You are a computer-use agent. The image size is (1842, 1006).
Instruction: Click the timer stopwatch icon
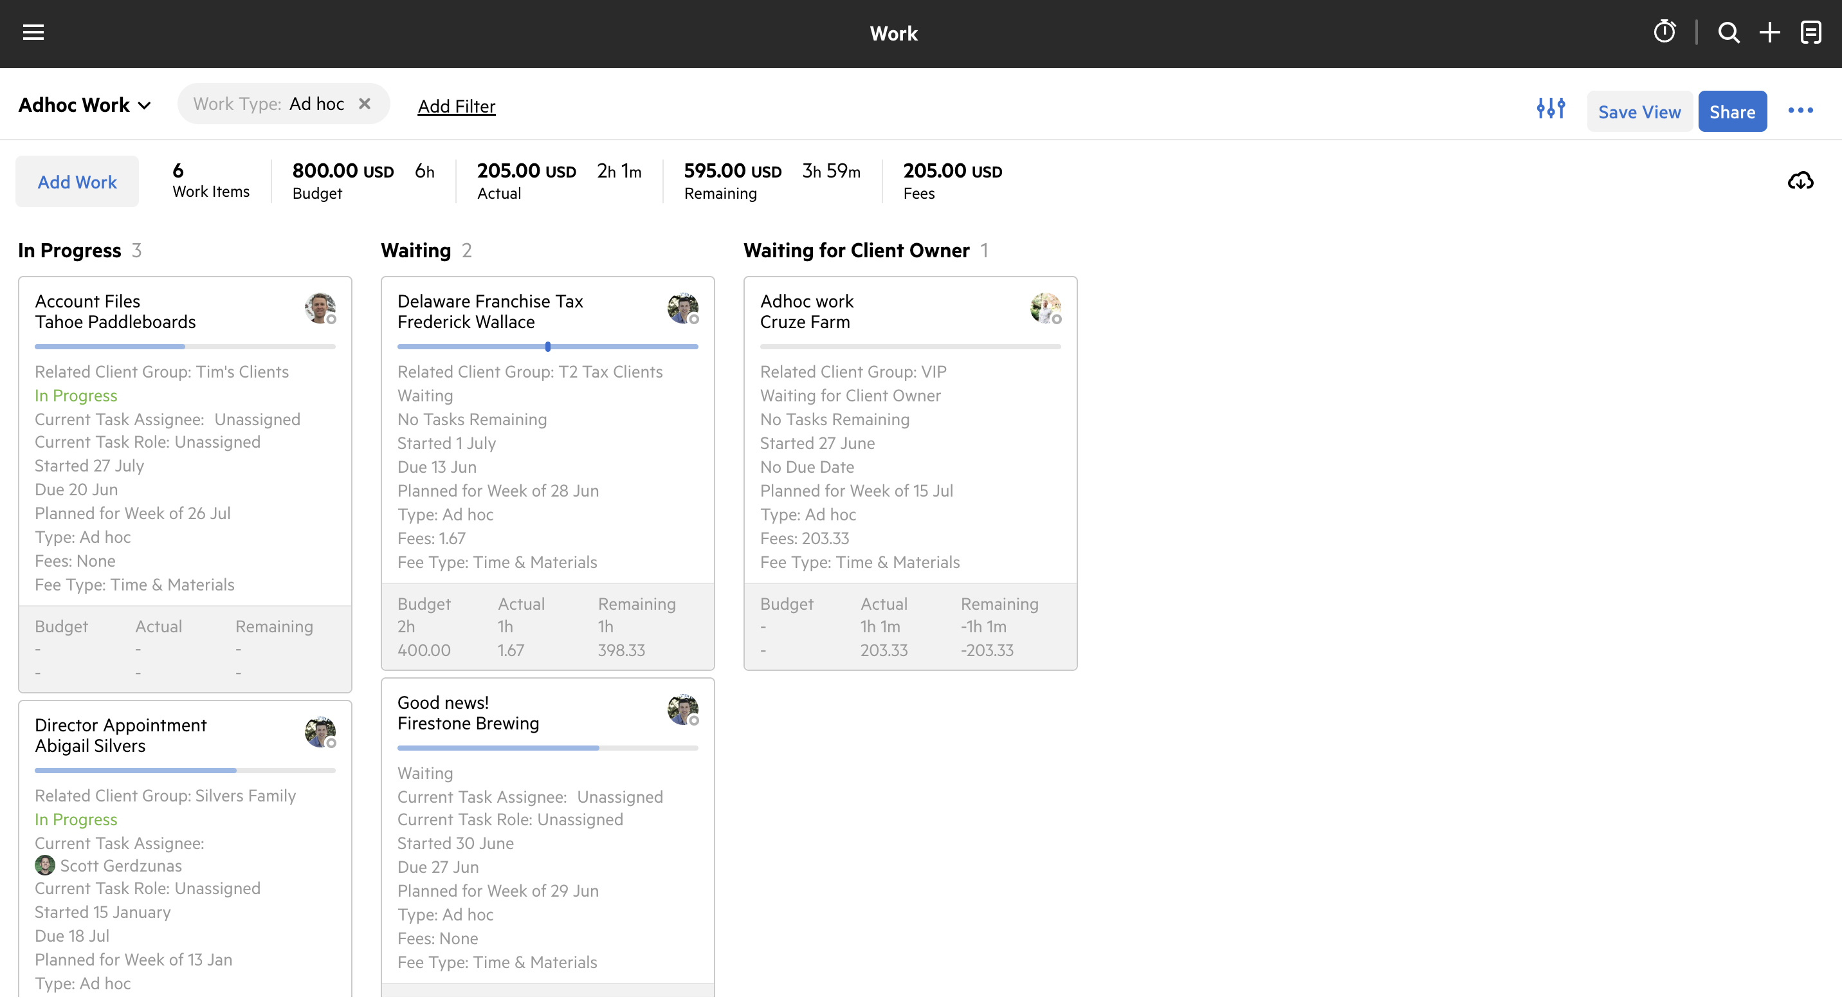(x=1664, y=32)
